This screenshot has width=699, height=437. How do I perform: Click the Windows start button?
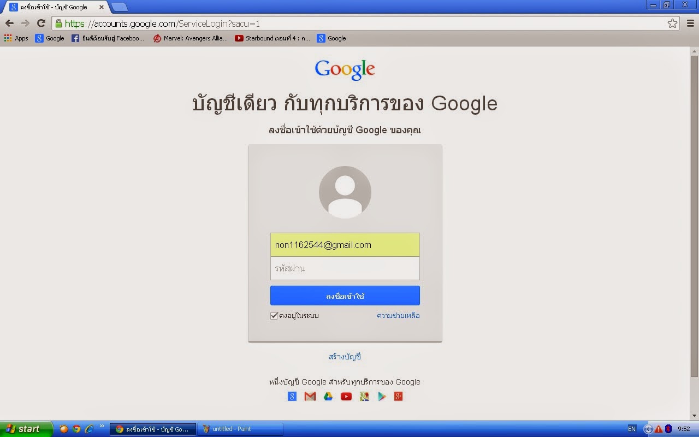[26, 429]
